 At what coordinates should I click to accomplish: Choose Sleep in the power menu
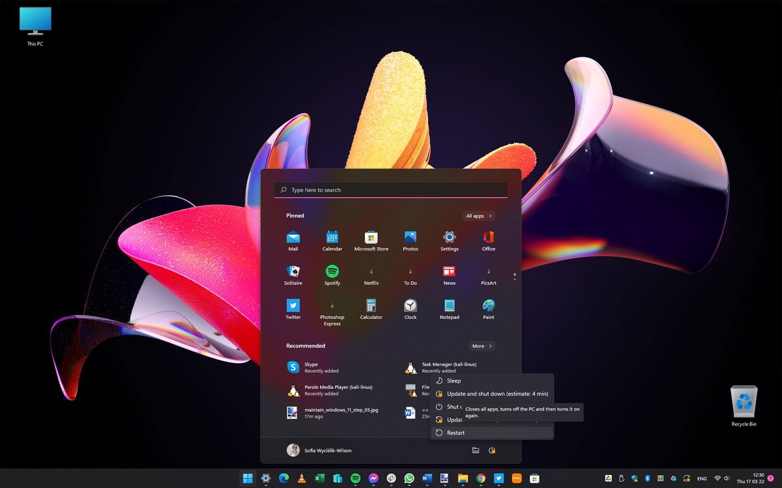point(452,381)
